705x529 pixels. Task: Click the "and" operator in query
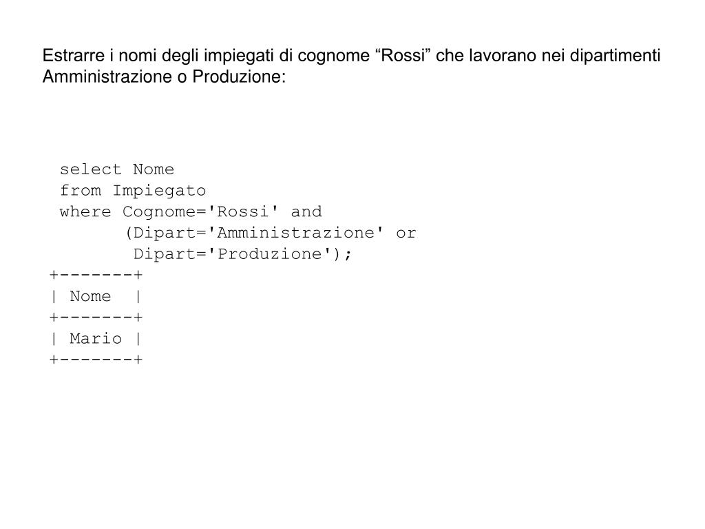pos(306,211)
